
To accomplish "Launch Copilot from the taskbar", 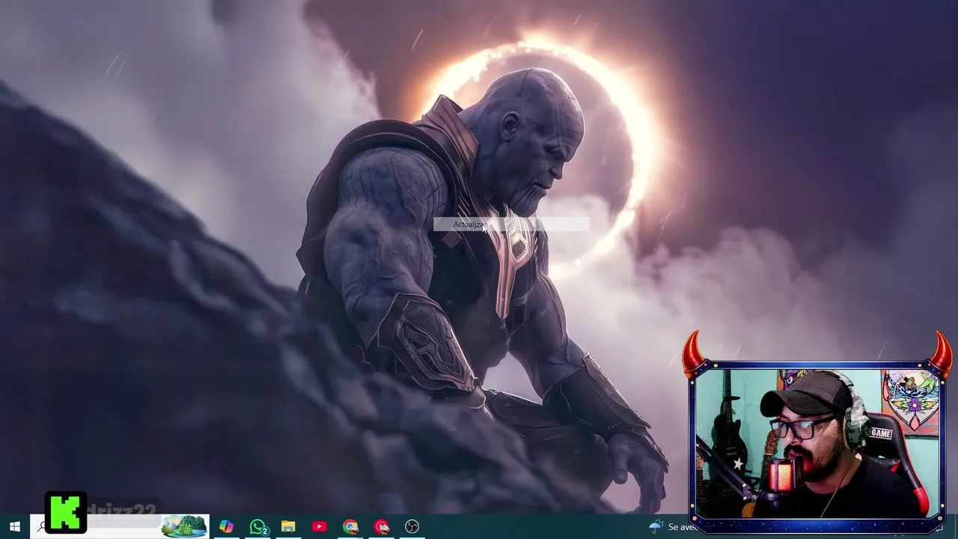I will pyautogui.click(x=226, y=527).
